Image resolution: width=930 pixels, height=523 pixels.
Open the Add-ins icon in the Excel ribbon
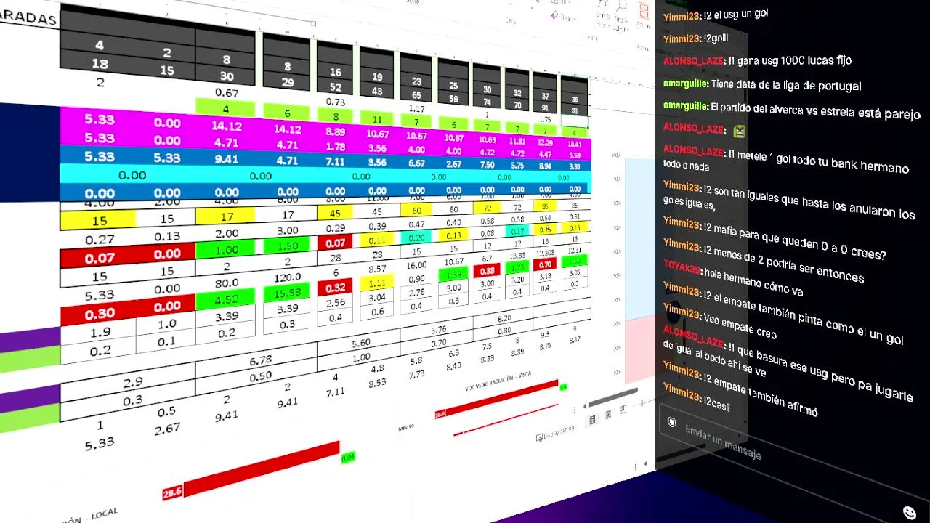643,12
